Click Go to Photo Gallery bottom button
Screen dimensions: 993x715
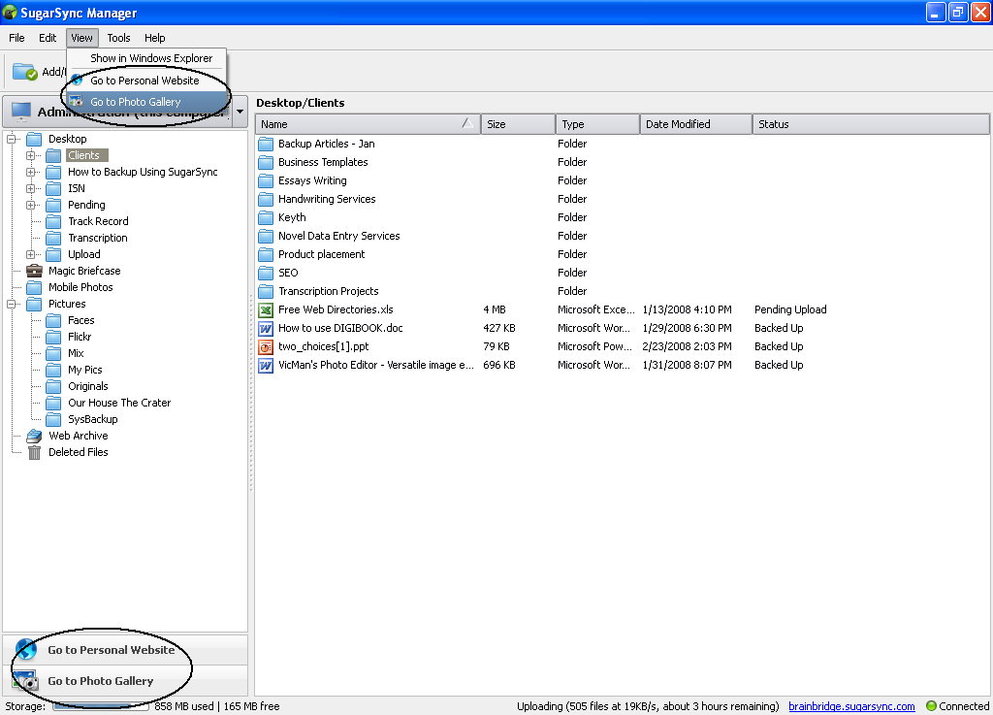click(125, 681)
